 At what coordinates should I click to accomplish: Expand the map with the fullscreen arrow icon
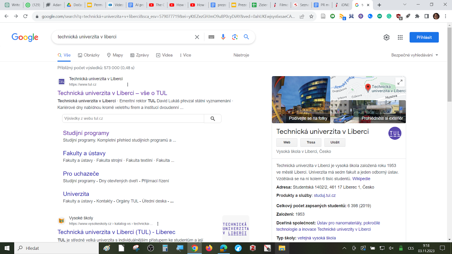click(400, 82)
